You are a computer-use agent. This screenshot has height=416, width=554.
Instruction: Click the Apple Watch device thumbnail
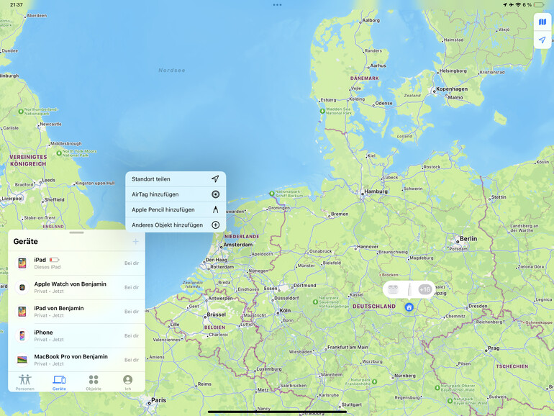click(22, 287)
